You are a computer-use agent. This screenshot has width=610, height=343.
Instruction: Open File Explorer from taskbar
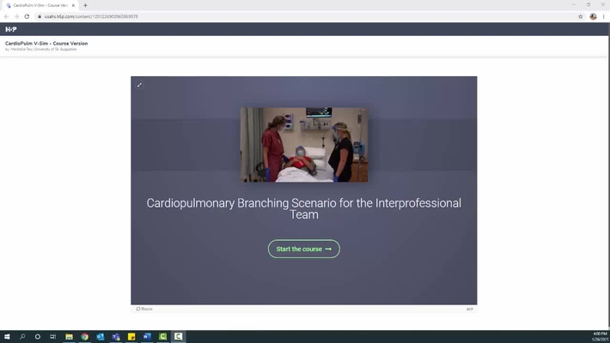click(x=70, y=336)
